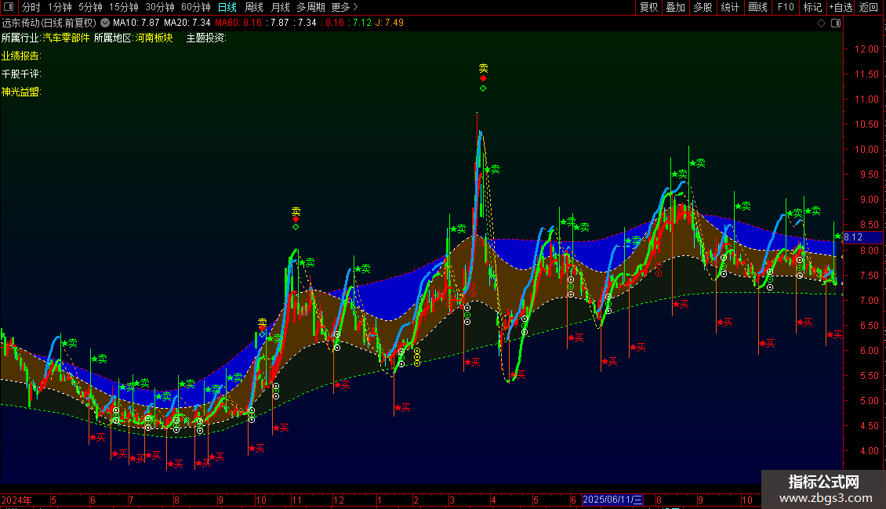The image size is (886, 509).
Task: Open the indicator dropdown beside 远东传动 title
Action: click(105, 23)
